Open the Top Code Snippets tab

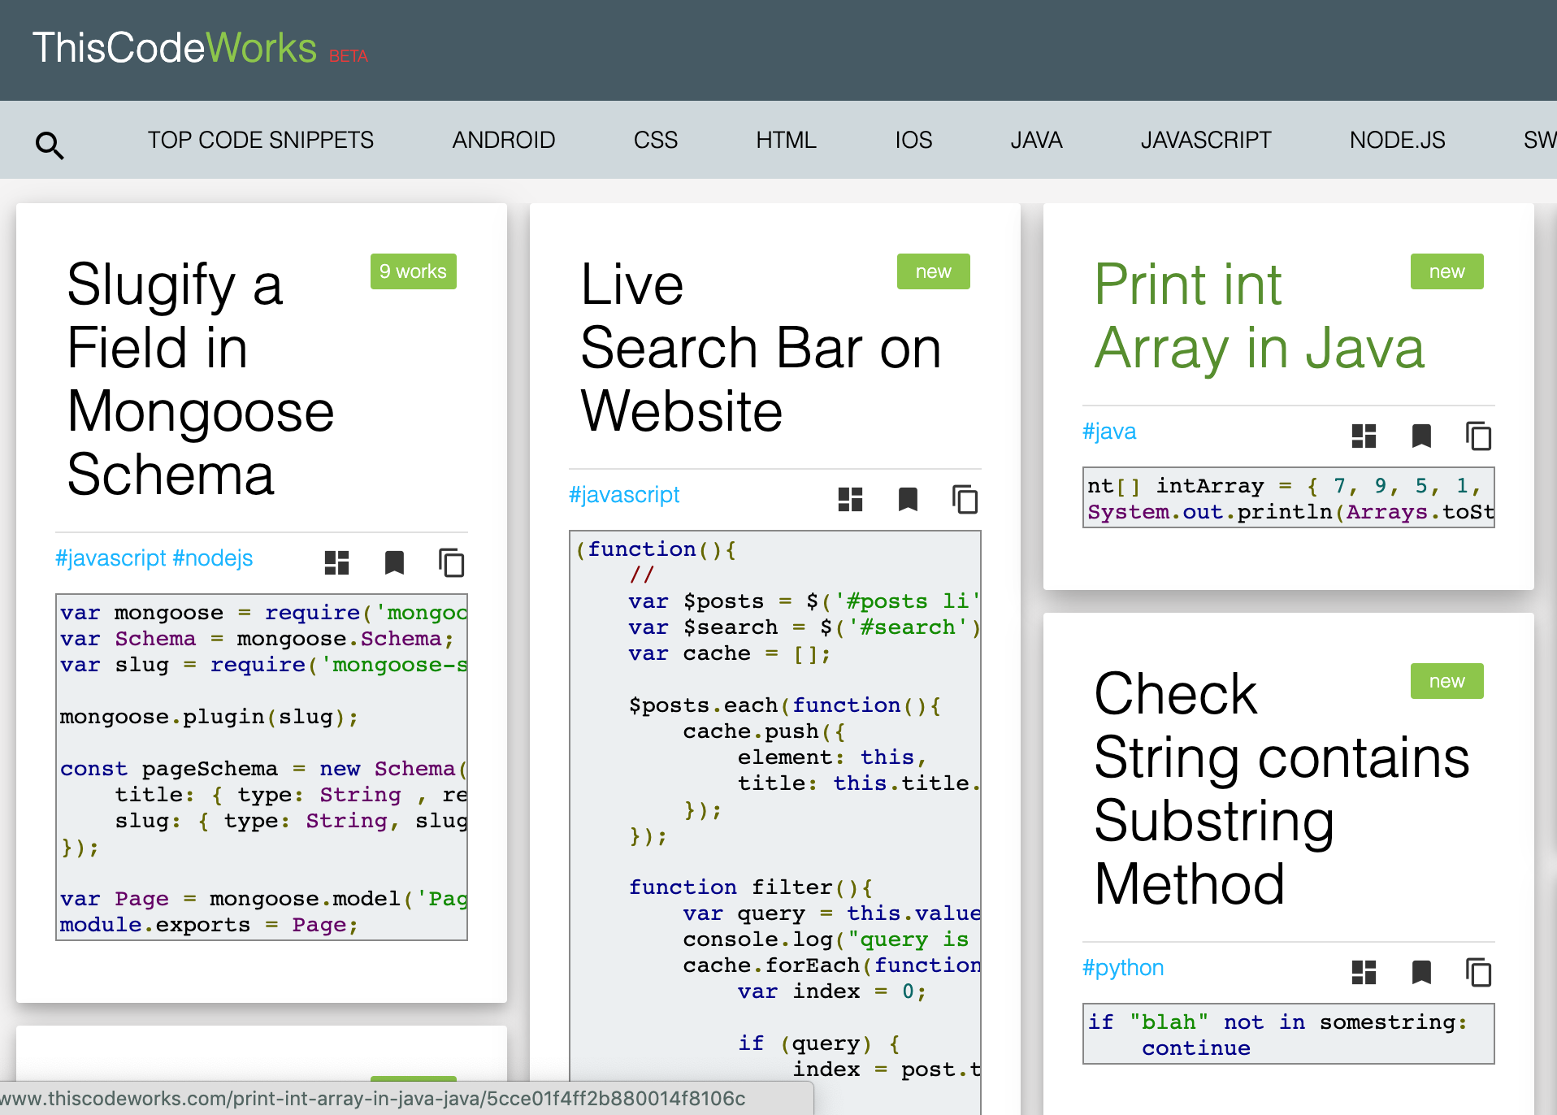click(261, 140)
